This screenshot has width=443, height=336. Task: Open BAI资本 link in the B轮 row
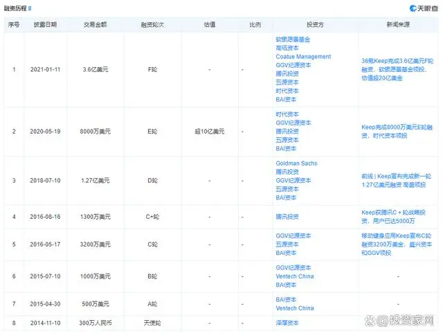point(286,285)
